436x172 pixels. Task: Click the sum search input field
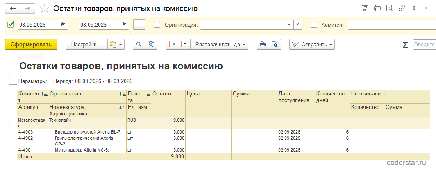tap(425, 45)
